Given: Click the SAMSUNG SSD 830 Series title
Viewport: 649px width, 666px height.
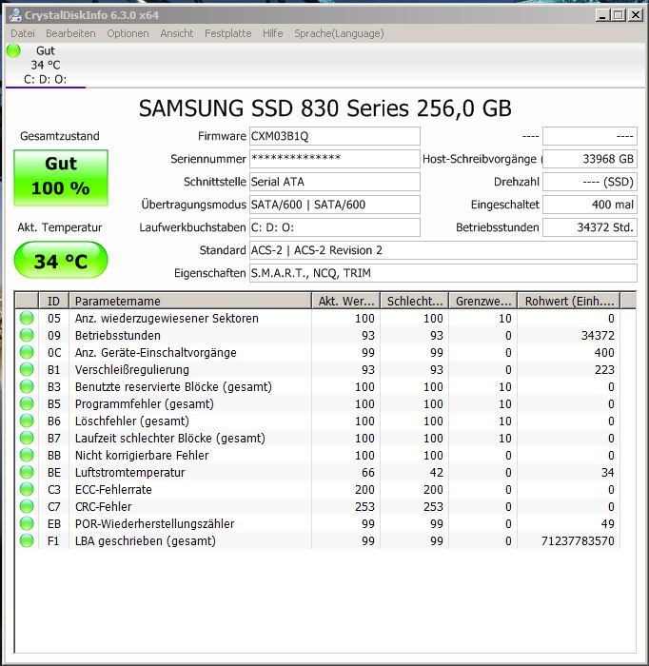Looking at the screenshot, I should pos(324,108).
